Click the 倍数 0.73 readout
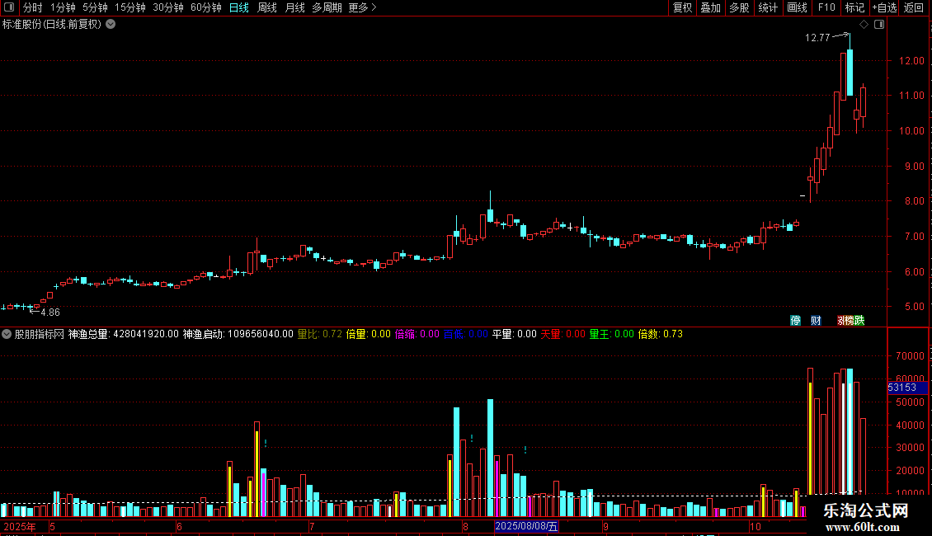The image size is (932, 536). pos(661,334)
